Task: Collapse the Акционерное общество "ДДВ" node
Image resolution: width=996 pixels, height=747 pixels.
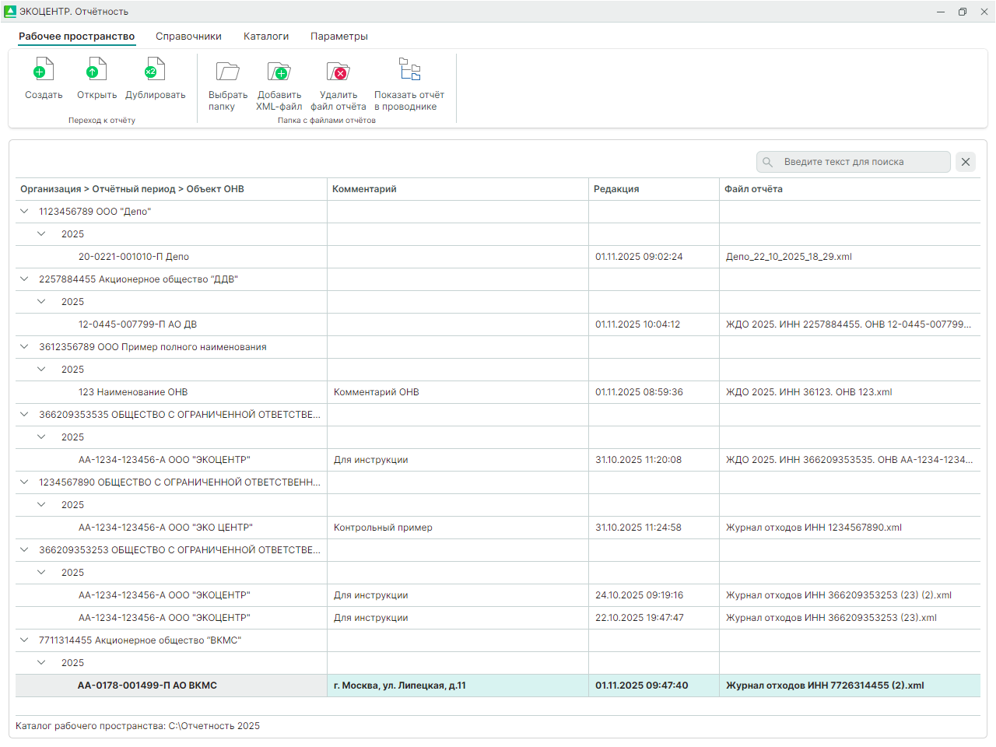Action: coord(24,279)
